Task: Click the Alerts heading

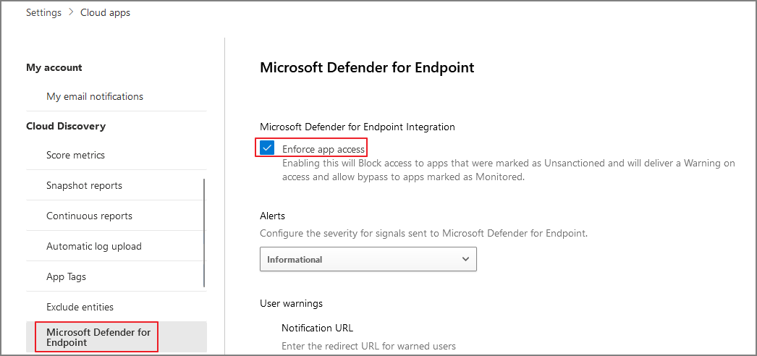Action: pyautogui.click(x=272, y=216)
